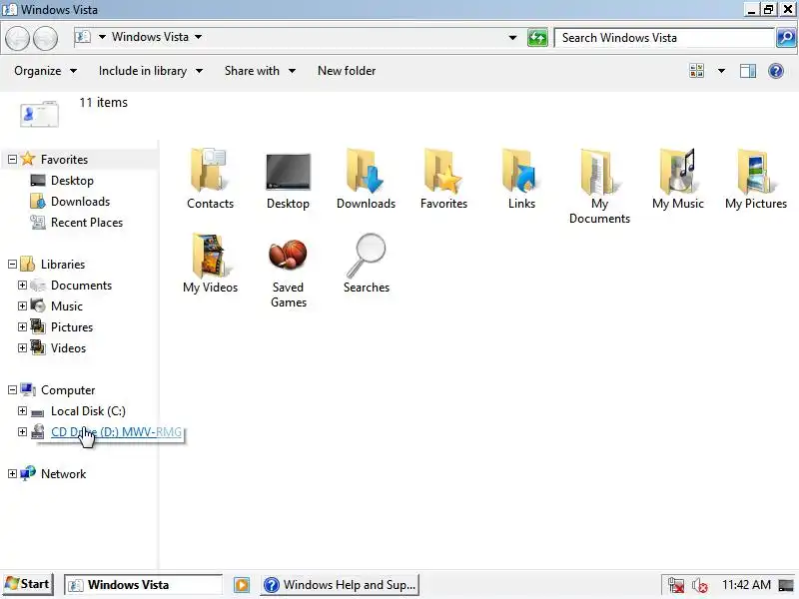
Task: Open the Organize menu
Action: 45,71
